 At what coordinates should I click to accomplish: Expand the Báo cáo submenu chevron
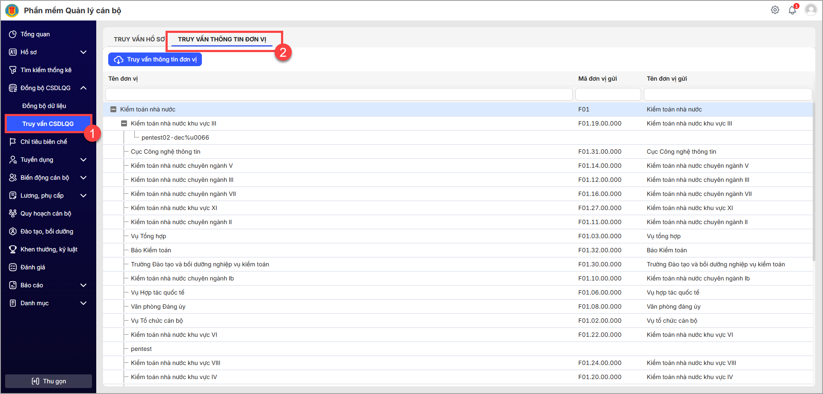83,285
